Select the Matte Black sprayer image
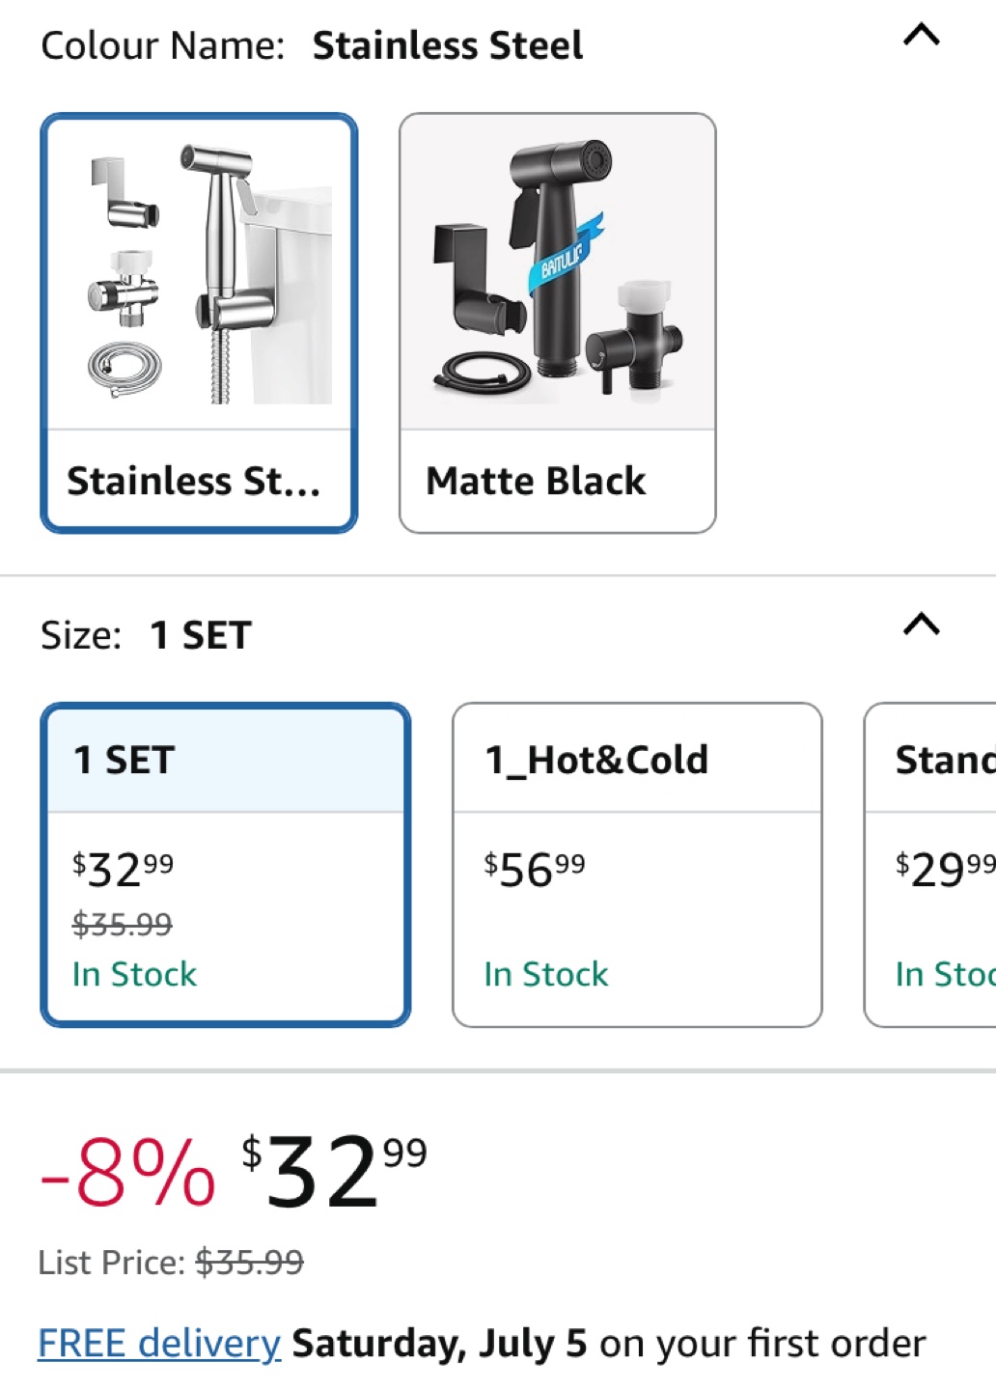The width and height of the screenshot is (996, 1390). [x=558, y=271]
